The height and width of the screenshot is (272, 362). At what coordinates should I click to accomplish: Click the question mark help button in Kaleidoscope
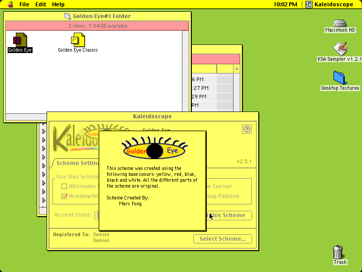click(x=247, y=129)
